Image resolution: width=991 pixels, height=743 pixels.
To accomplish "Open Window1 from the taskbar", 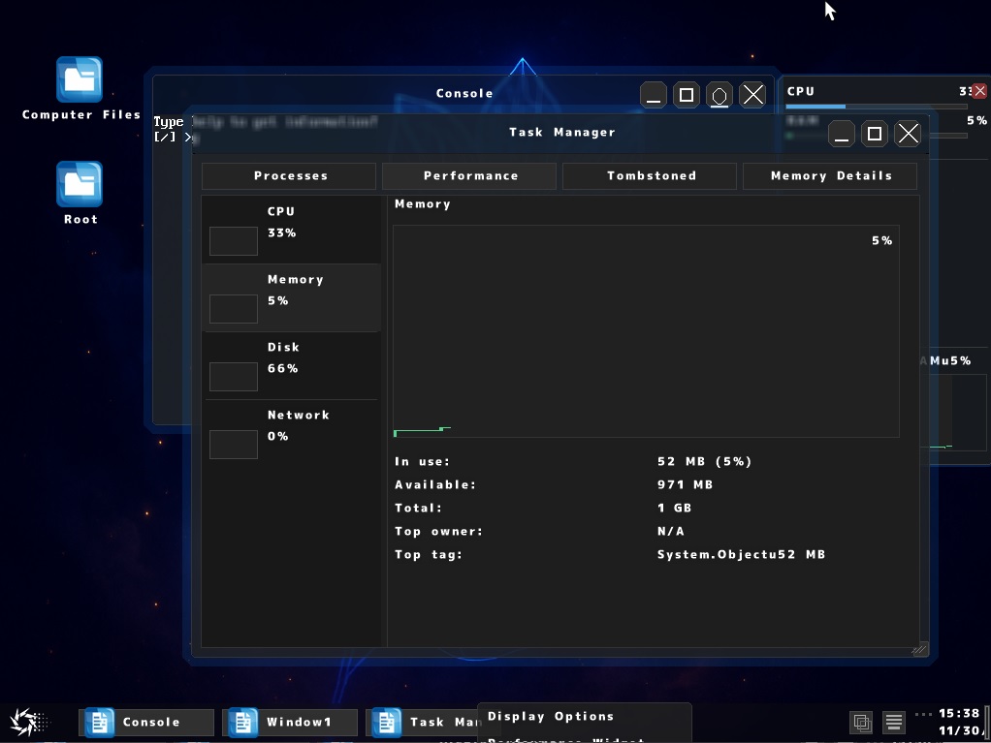I will pyautogui.click(x=289, y=722).
